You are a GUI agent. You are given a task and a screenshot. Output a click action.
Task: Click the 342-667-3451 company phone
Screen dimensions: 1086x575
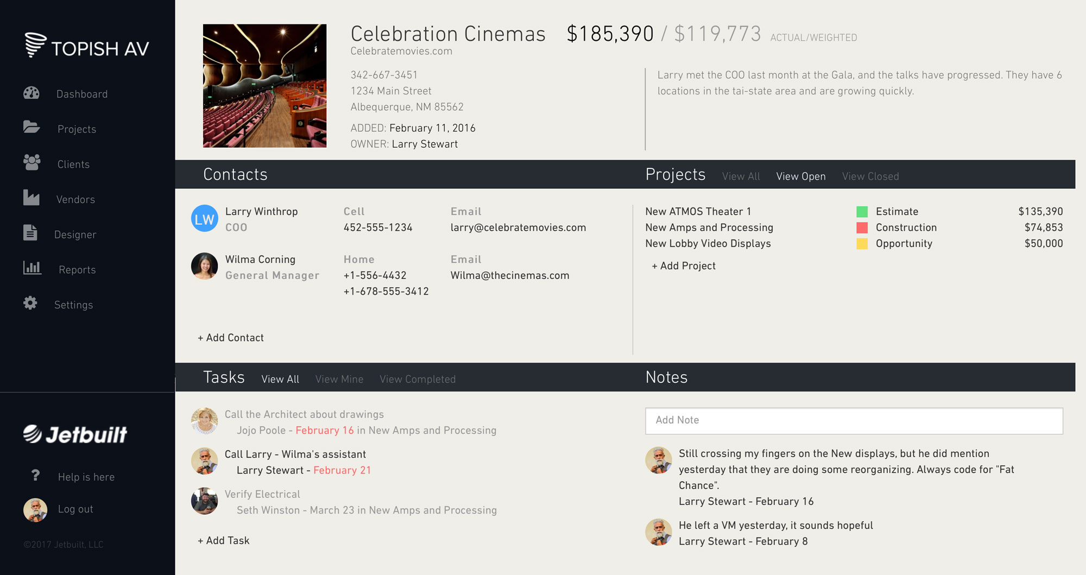[x=384, y=75]
